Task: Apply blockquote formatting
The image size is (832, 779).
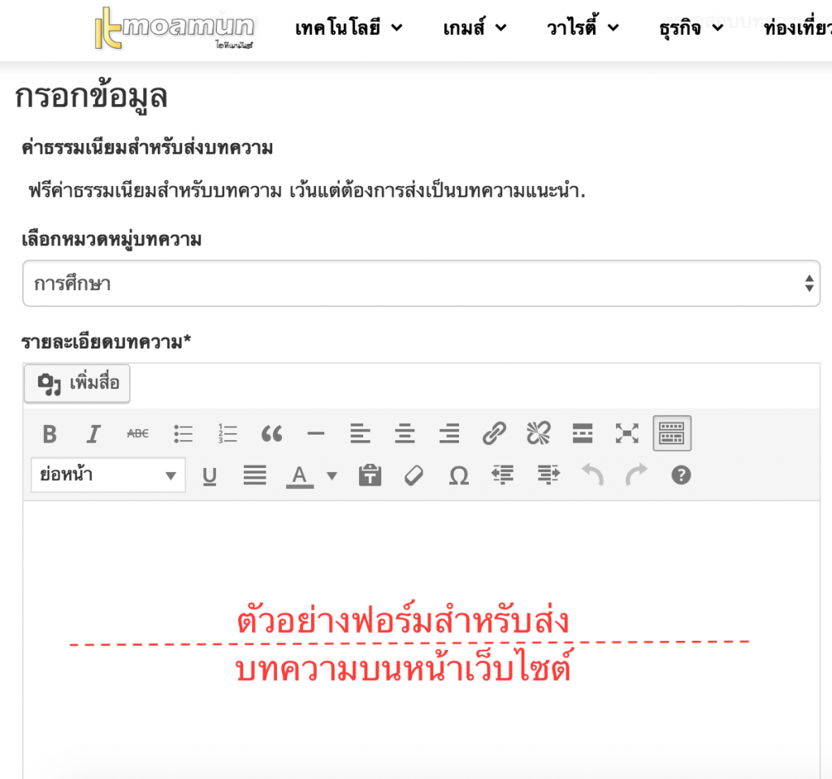Action: [271, 434]
